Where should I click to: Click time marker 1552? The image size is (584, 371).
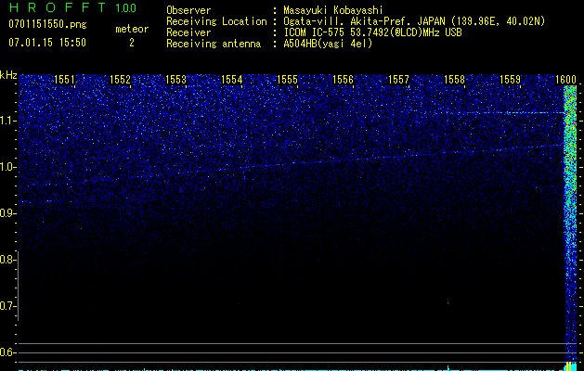click(x=120, y=79)
